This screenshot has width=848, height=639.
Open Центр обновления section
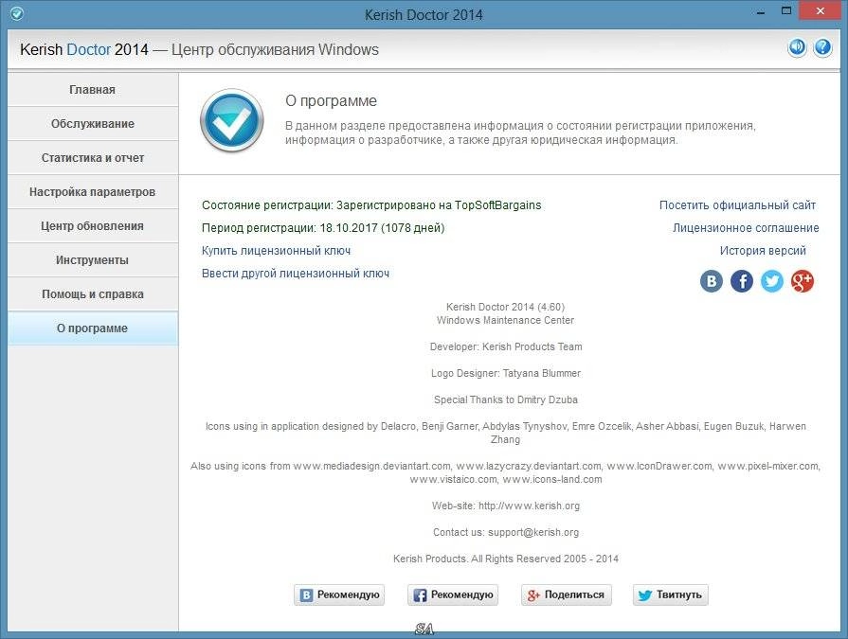(x=93, y=226)
